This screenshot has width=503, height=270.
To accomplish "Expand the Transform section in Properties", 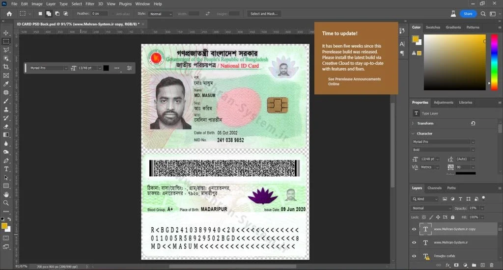I will point(425,123).
